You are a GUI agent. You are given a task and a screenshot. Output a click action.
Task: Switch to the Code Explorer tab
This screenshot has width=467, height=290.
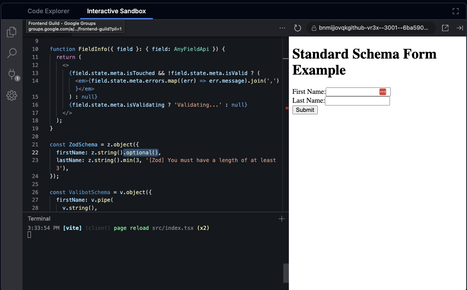[49, 11]
